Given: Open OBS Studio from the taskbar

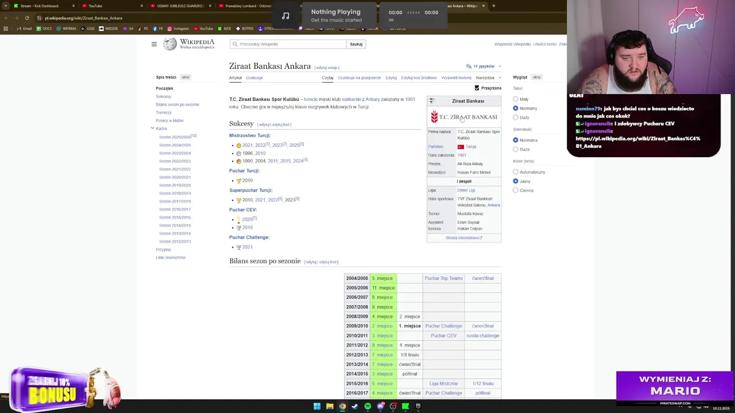Looking at the screenshot, I should tap(393, 406).
